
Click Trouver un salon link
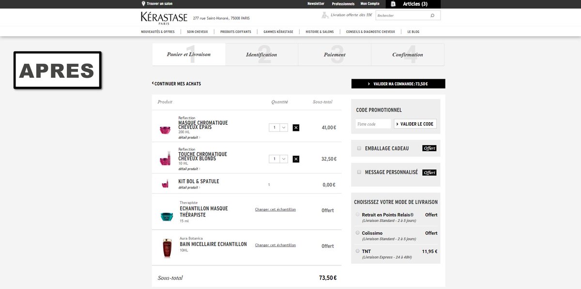tap(159, 4)
